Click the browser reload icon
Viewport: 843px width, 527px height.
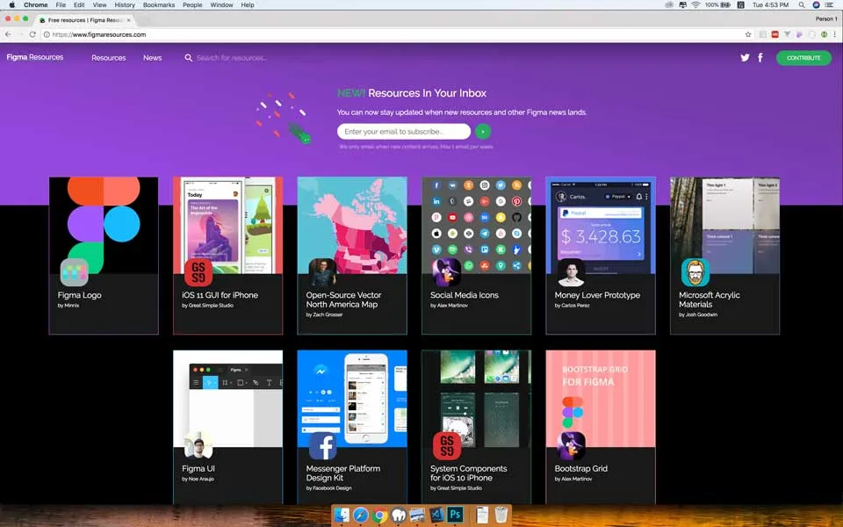click(x=31, y=34)
